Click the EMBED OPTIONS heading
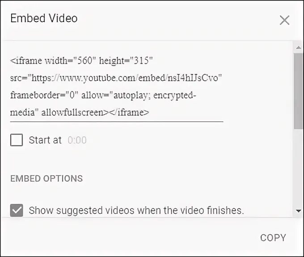 coord(46,178)
